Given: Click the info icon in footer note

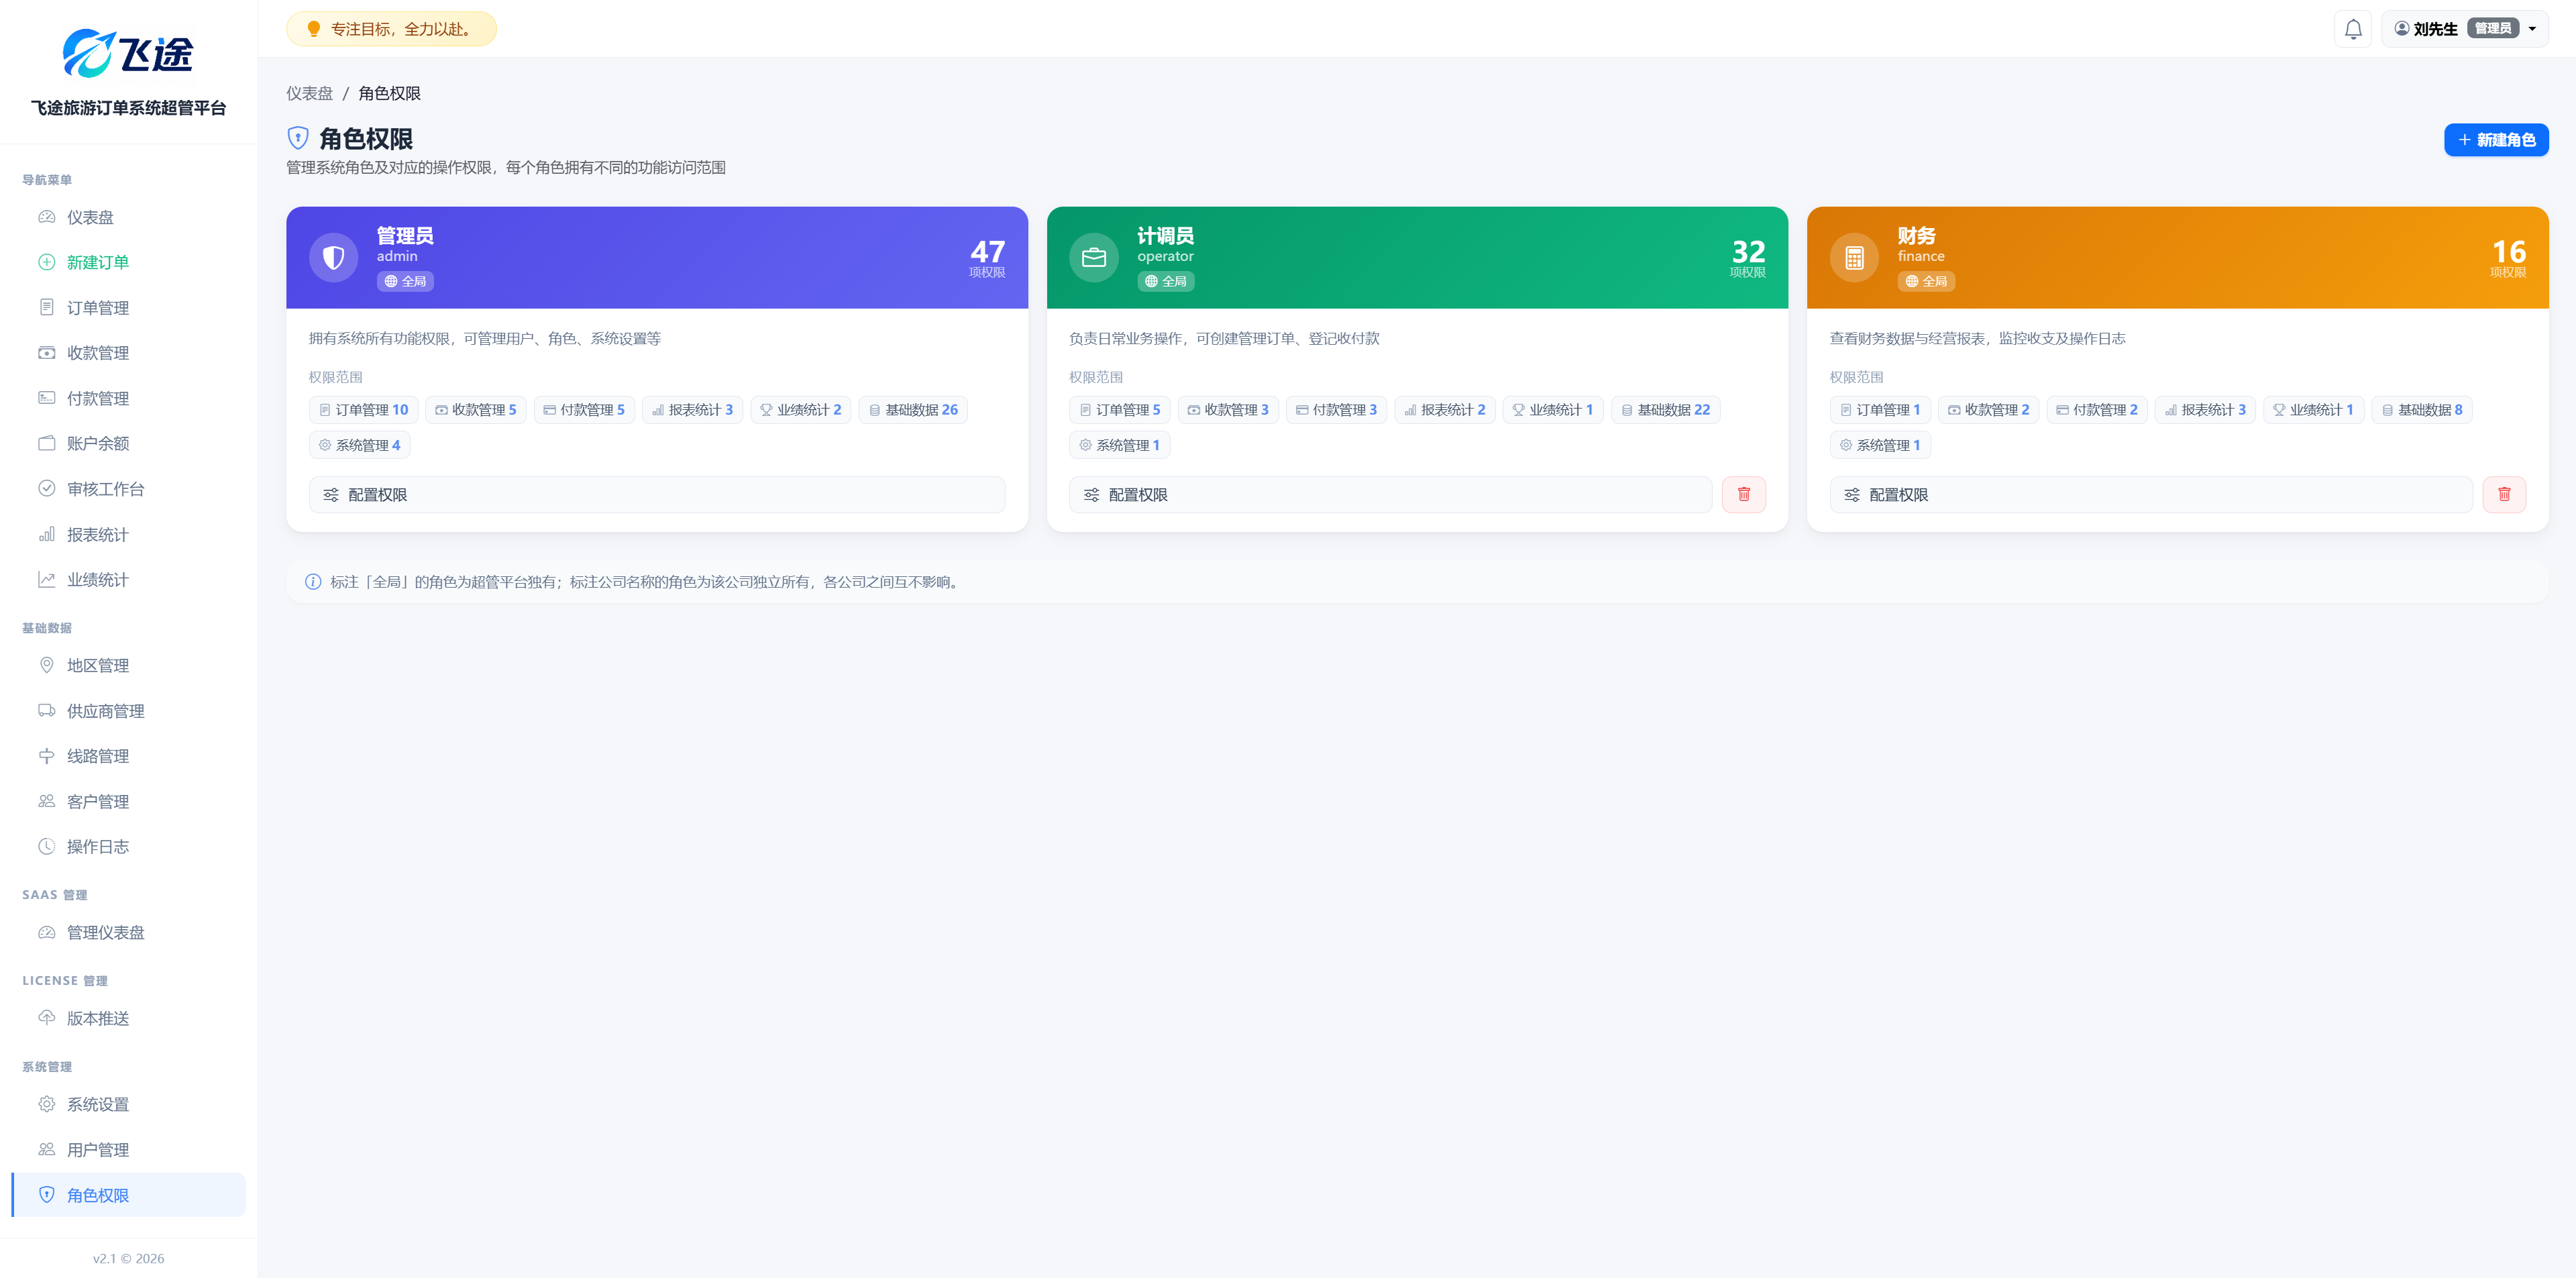Looking at the screenshot, I should click(313, 582).
